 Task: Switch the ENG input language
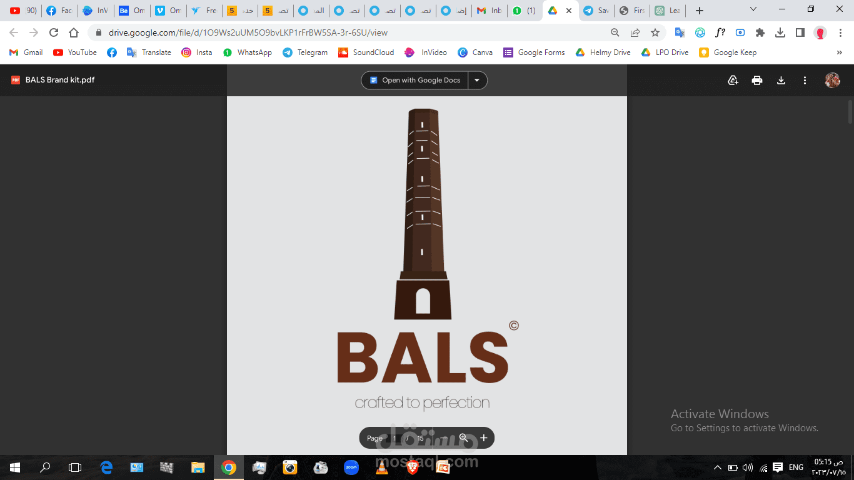796,467
